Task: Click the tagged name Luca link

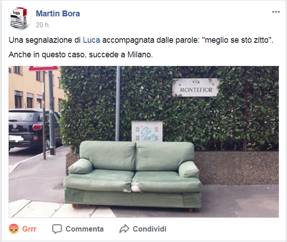Action: [x=92, y=40]
